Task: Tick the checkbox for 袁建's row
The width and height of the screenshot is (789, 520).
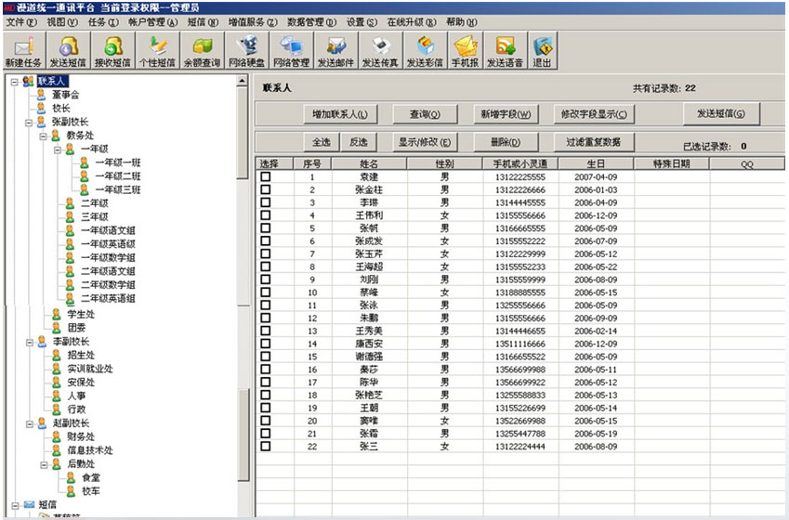Action: [266, 176]
